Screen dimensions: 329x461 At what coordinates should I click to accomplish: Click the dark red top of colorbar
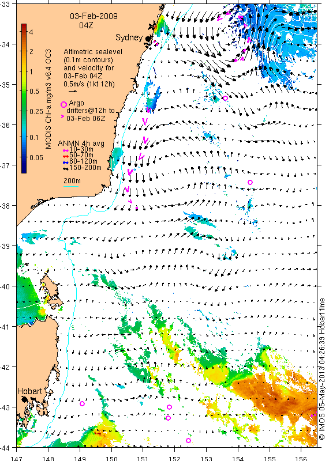coord(24,26)
